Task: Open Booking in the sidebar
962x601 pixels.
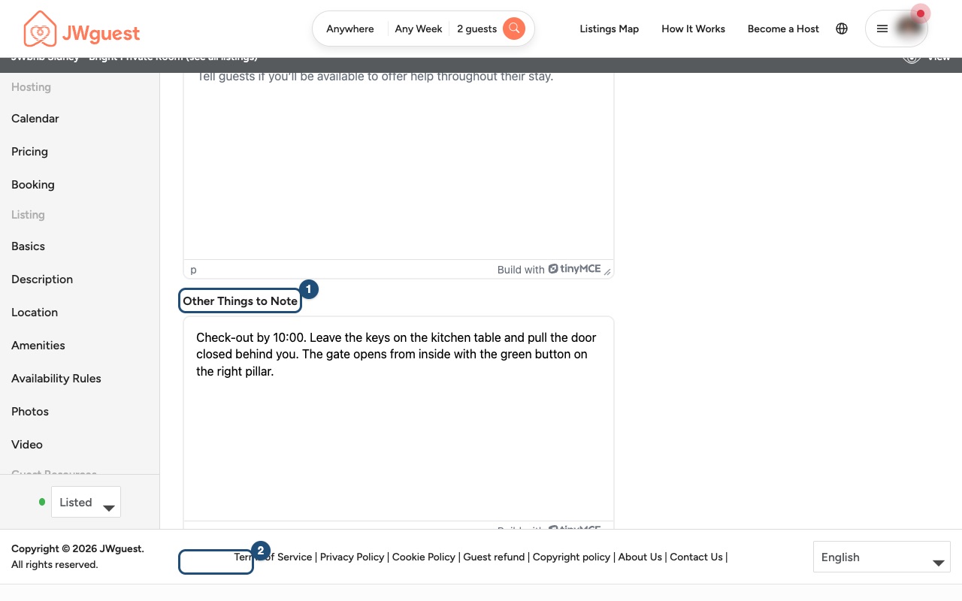Action: click(33, 185)
